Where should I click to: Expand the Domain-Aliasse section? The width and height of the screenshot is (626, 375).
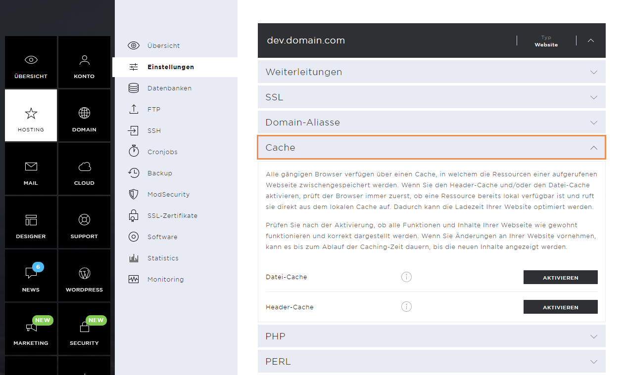point(432,122)
